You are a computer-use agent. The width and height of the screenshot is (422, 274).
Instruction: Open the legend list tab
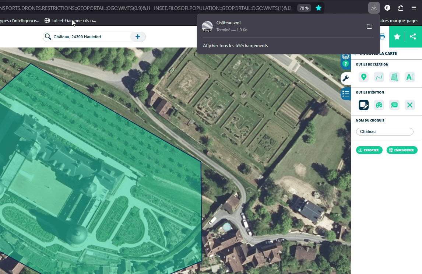346,94
